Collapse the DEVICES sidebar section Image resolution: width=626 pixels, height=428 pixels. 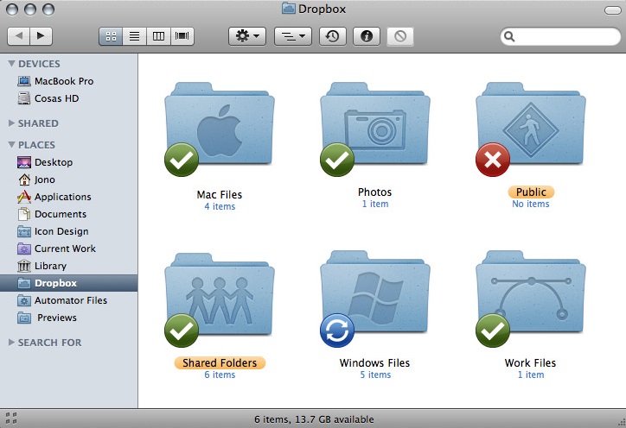pos(11,63)
